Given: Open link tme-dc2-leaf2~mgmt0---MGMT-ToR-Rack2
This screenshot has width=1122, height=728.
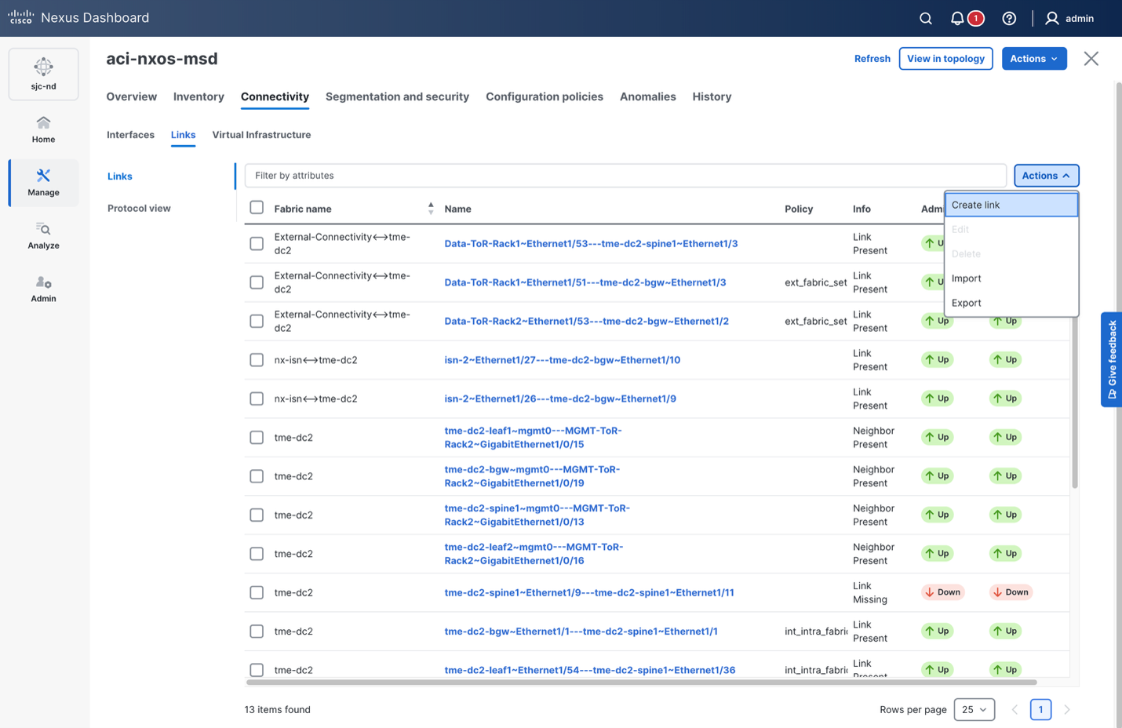Looking at the screenshot, I should (x=534, y=554).
